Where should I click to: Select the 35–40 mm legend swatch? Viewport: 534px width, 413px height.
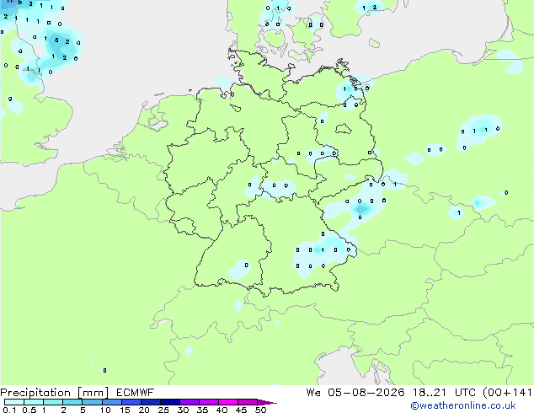coord(209,402)
